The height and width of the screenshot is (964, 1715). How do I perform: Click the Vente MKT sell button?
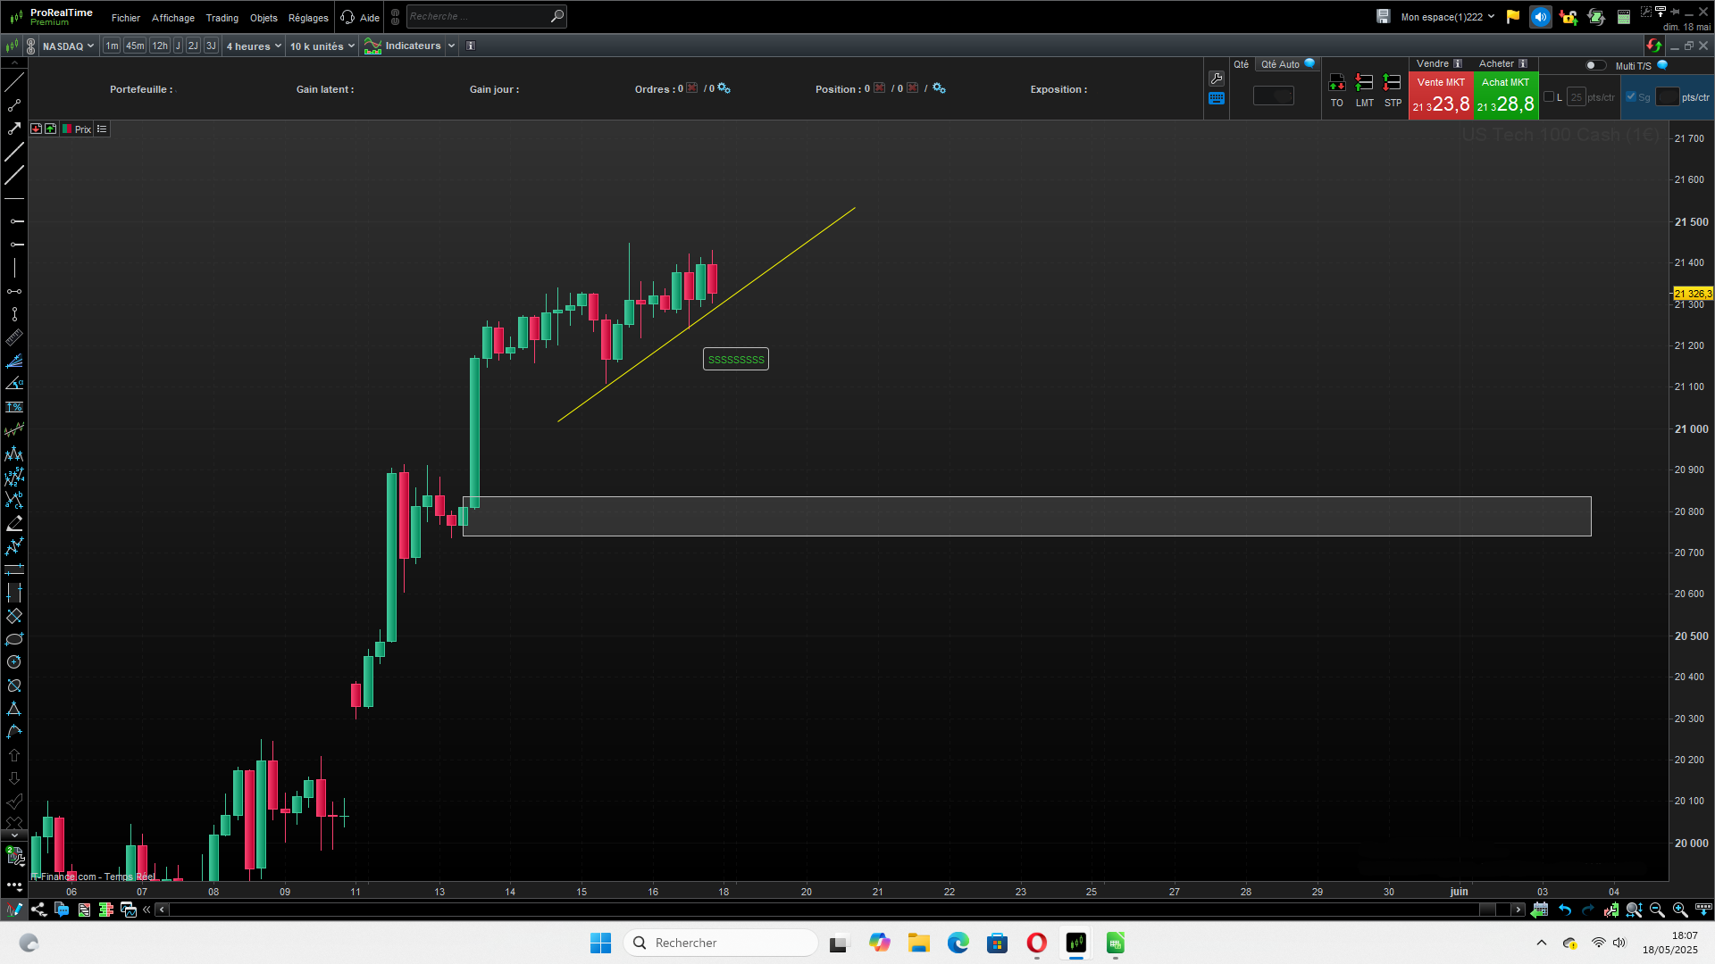tap(1440, 96)
